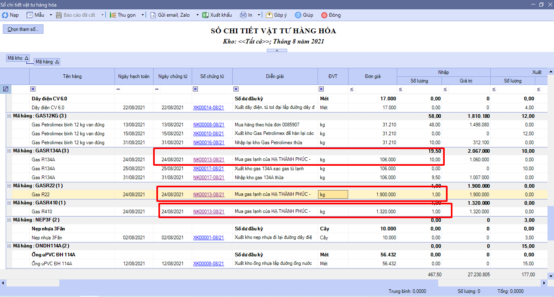Collapse the GASR134A group

[9, 151]
